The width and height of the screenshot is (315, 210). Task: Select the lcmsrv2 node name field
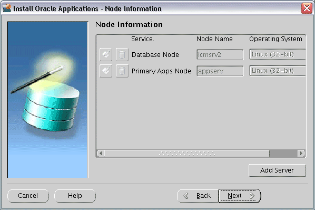[x=220, y=54]
